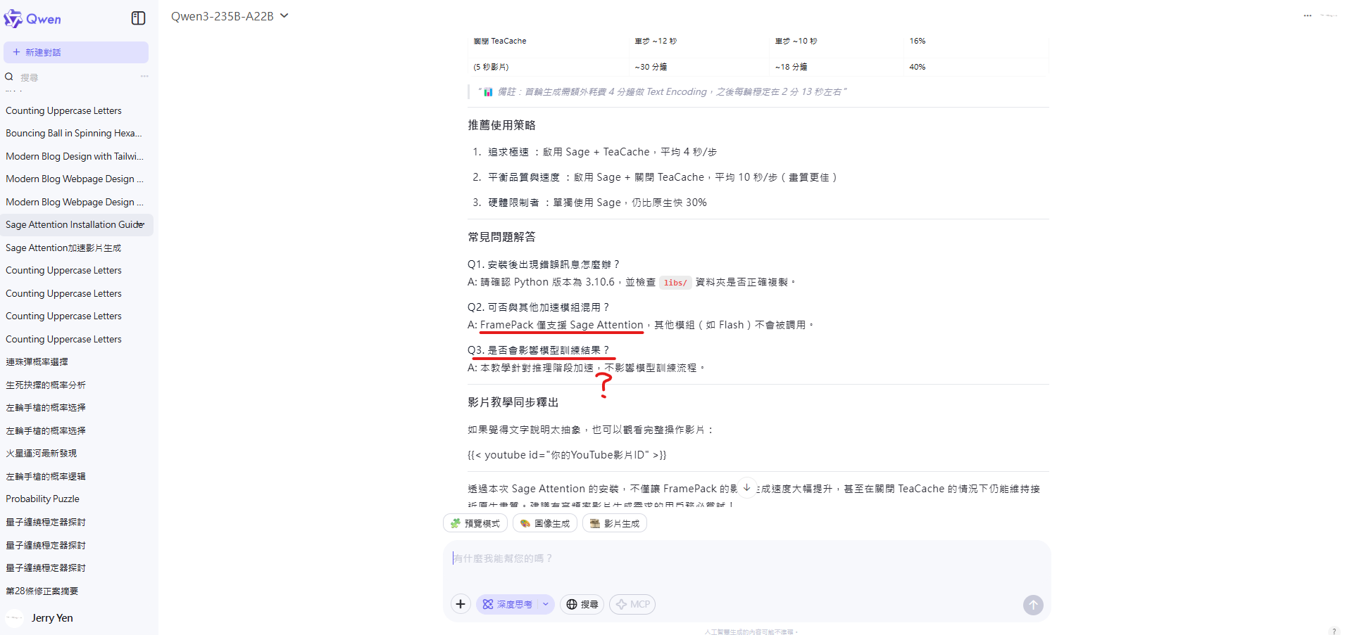Click the ~18 分鐘 table cell

tap(791, 67)
